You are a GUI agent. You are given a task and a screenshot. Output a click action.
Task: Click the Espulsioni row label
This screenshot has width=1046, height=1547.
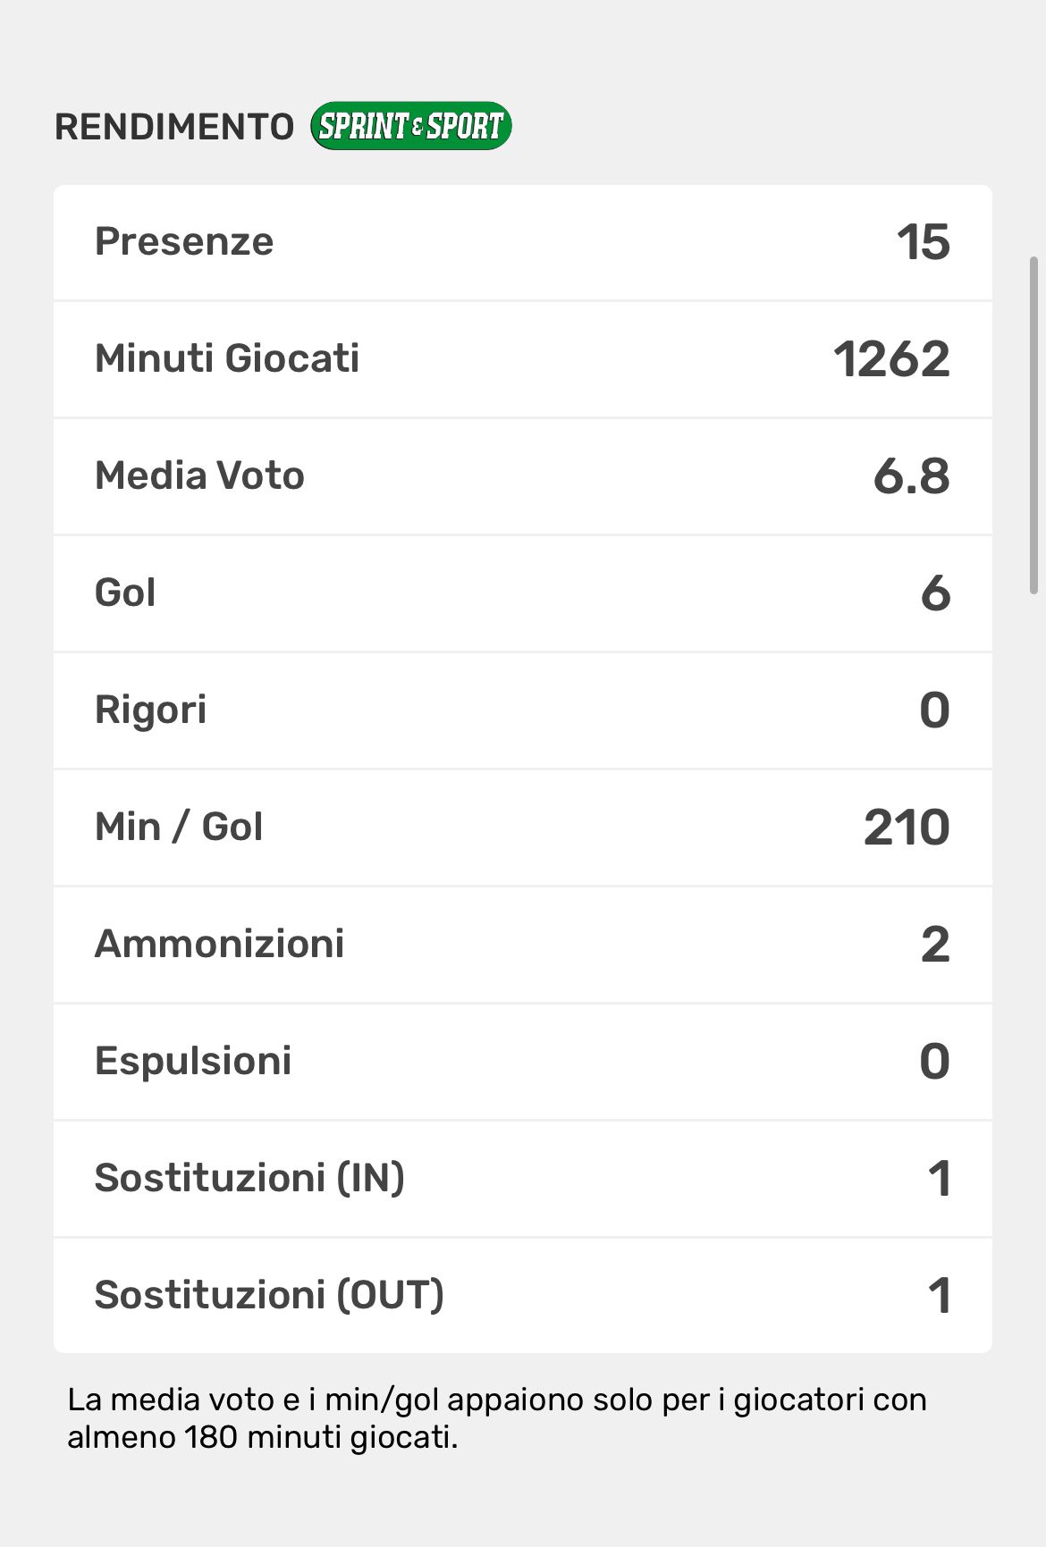pos(193,1062)
